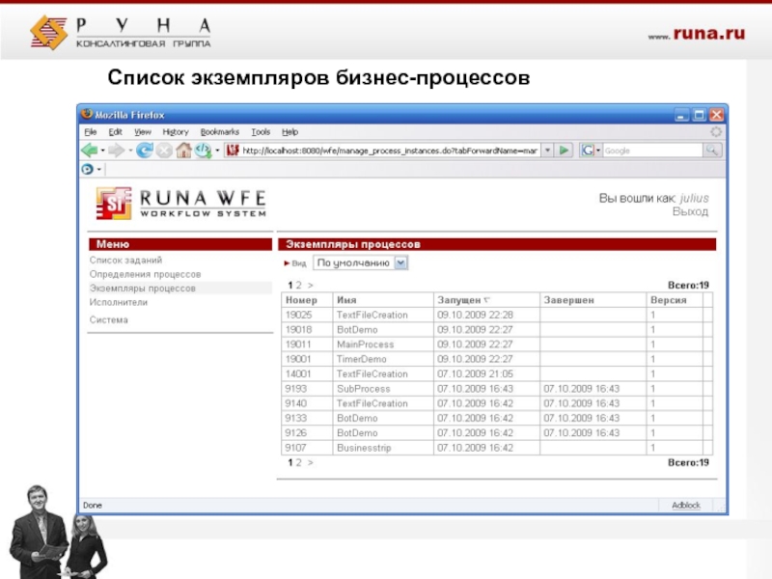Click the search magnifier icon
This screenshot has width=772, height=579.
[x=711, y=151]
